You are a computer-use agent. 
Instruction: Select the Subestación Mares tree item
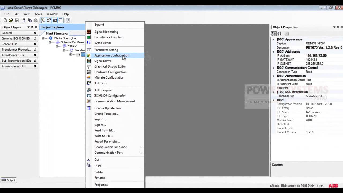point(72,42)
